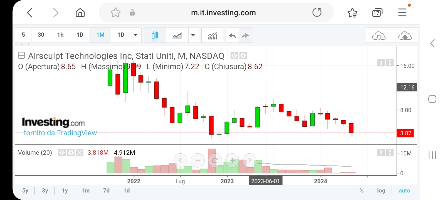Select 1h interval

60,35
